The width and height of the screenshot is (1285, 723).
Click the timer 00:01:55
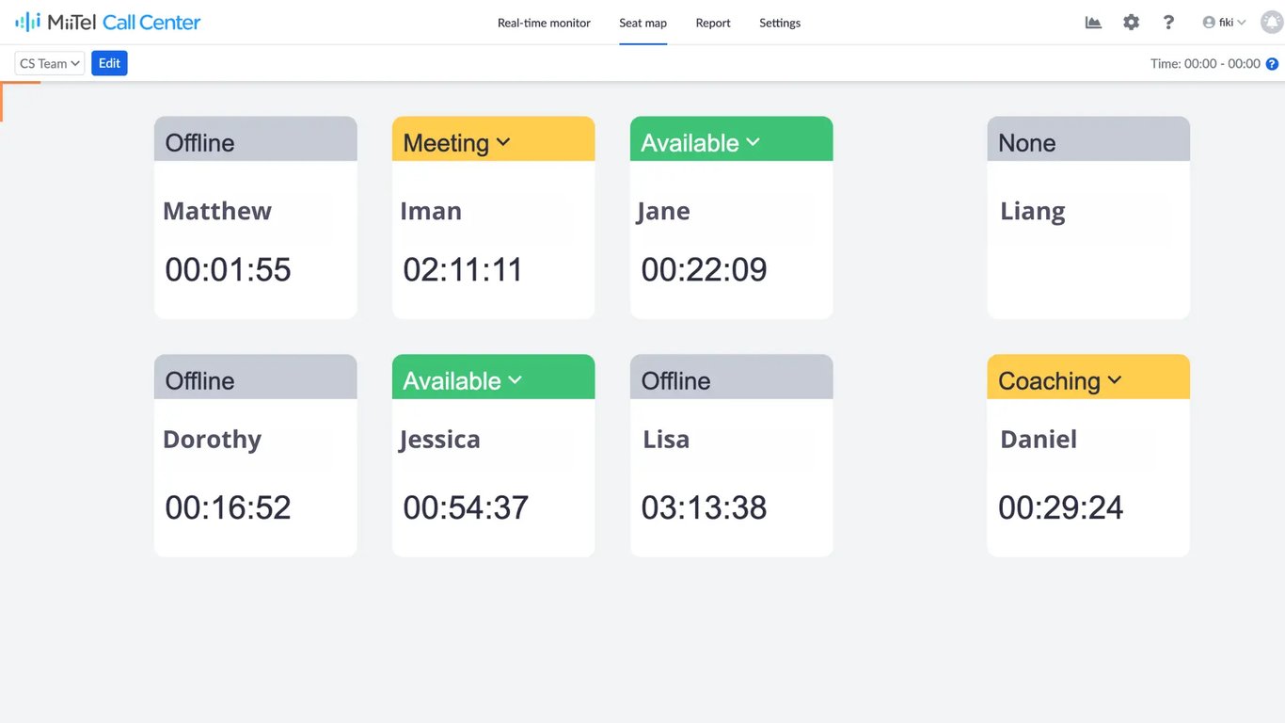click(x=229, y=270)
